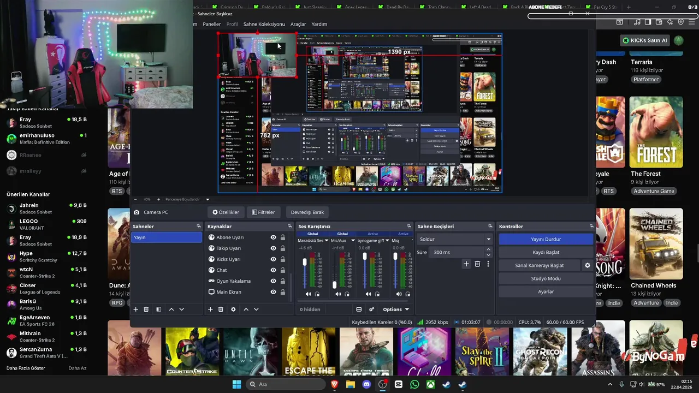
Task: Mute the bynogame giff speaker icon
Action: (368, 294)
